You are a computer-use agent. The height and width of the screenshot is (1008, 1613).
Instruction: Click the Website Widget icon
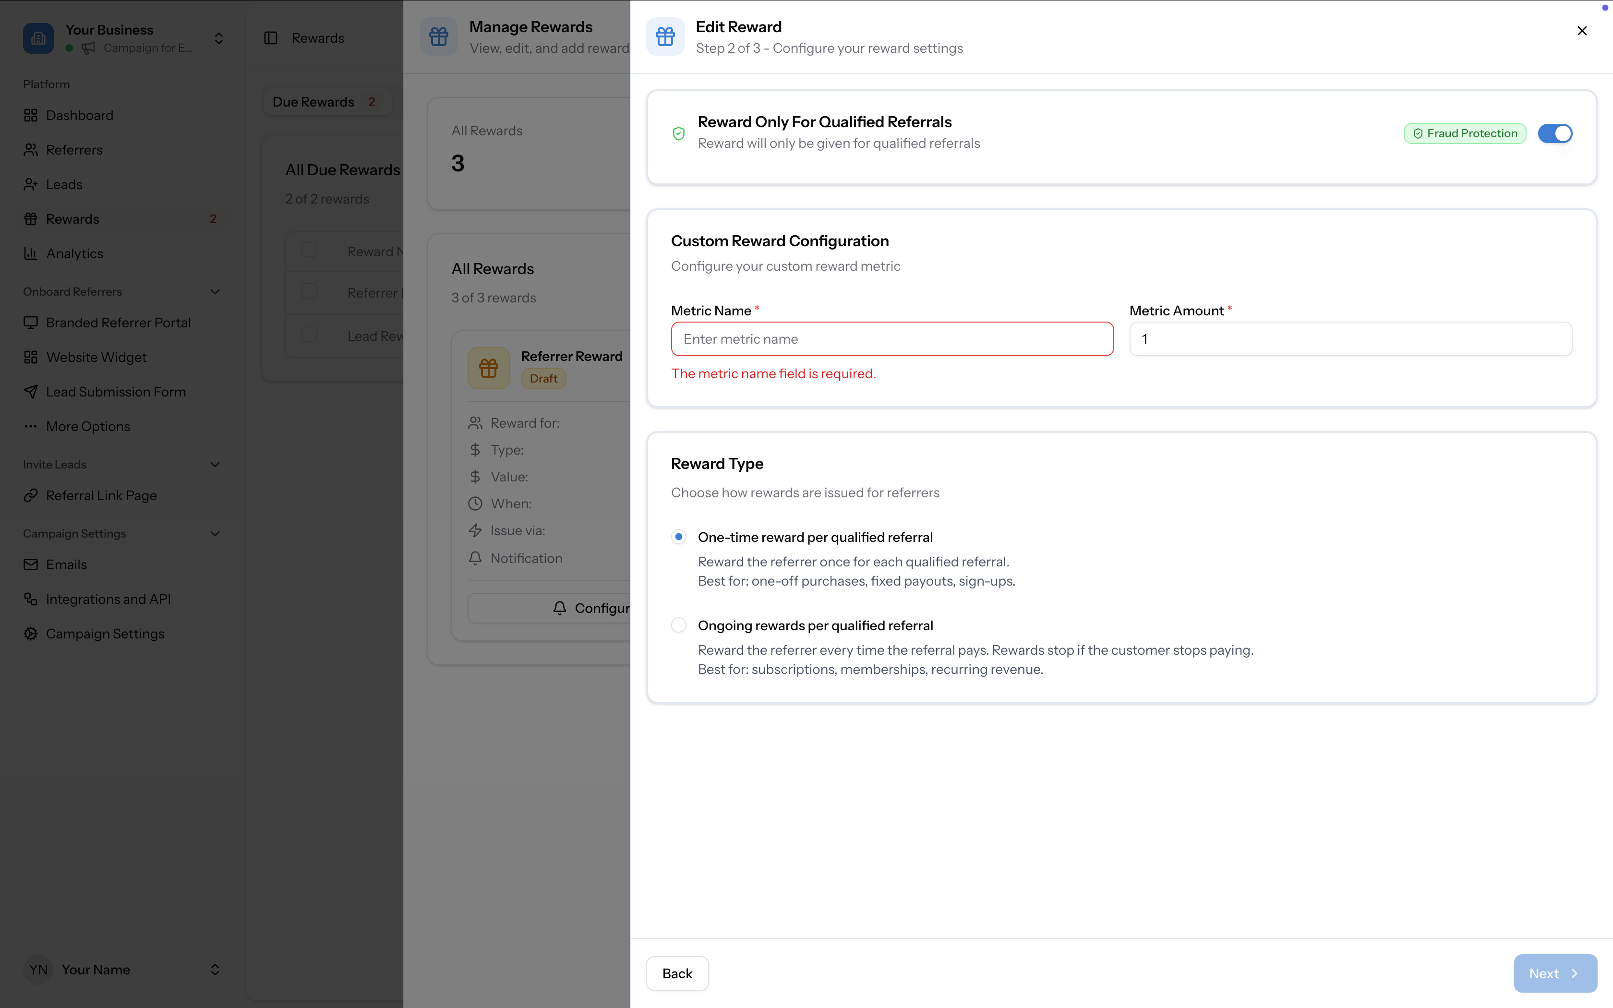31,357
